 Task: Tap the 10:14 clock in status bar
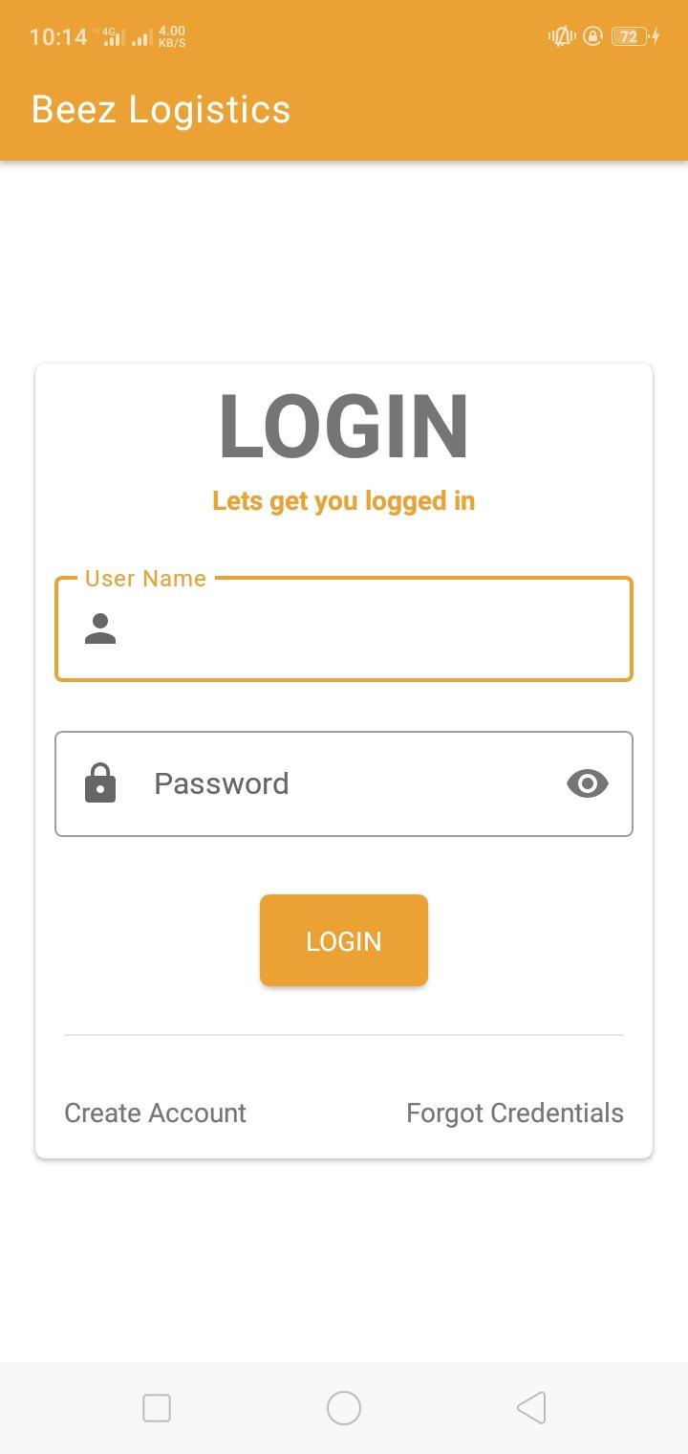tap(58, 36)
